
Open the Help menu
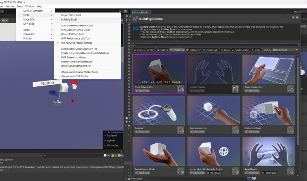click(x=39, y=7)
